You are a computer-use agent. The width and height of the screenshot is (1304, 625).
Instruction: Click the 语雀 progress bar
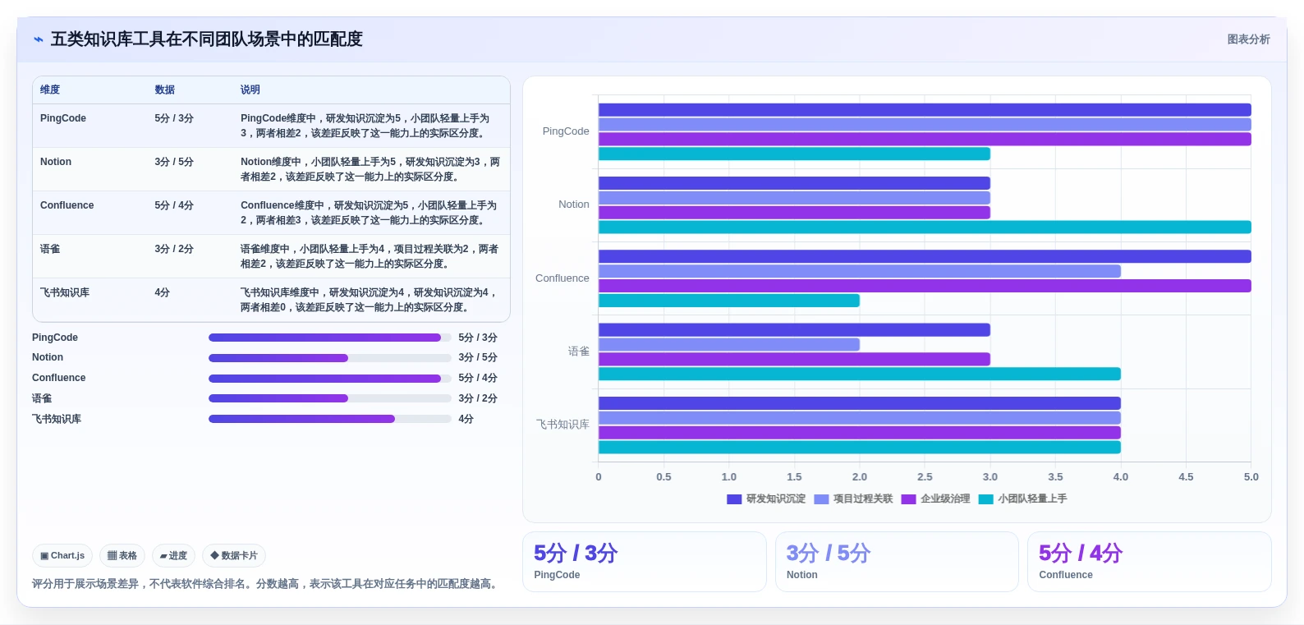point(330,398)
